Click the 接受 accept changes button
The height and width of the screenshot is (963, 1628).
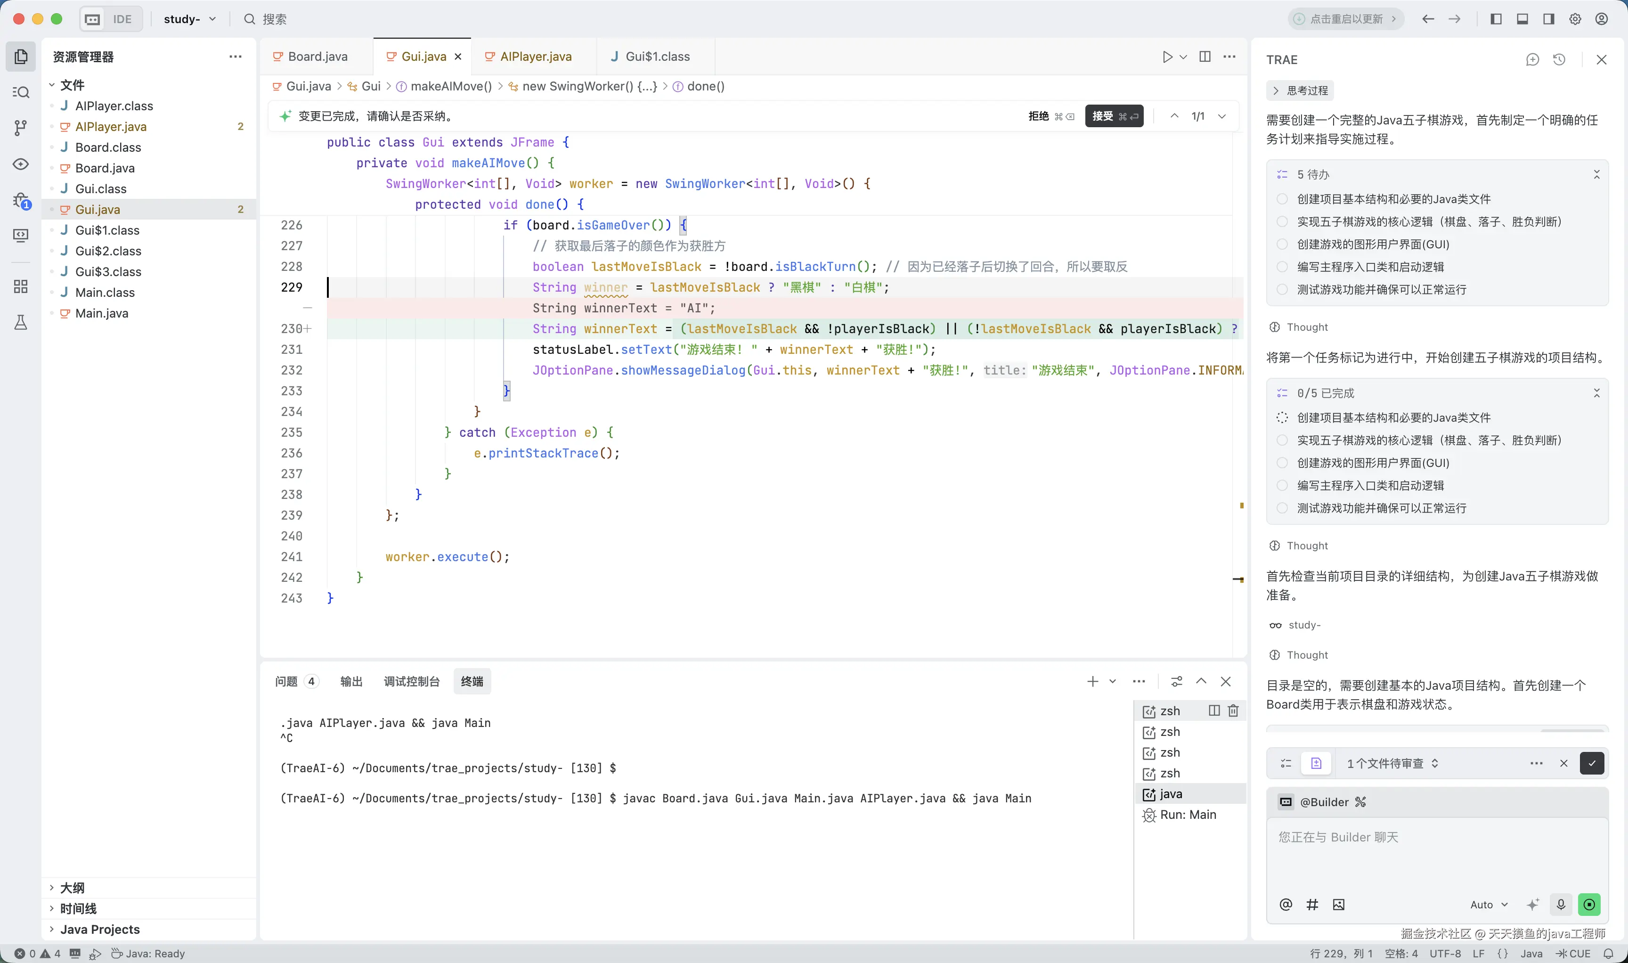pyautogui.click(x=1114, y=116)
